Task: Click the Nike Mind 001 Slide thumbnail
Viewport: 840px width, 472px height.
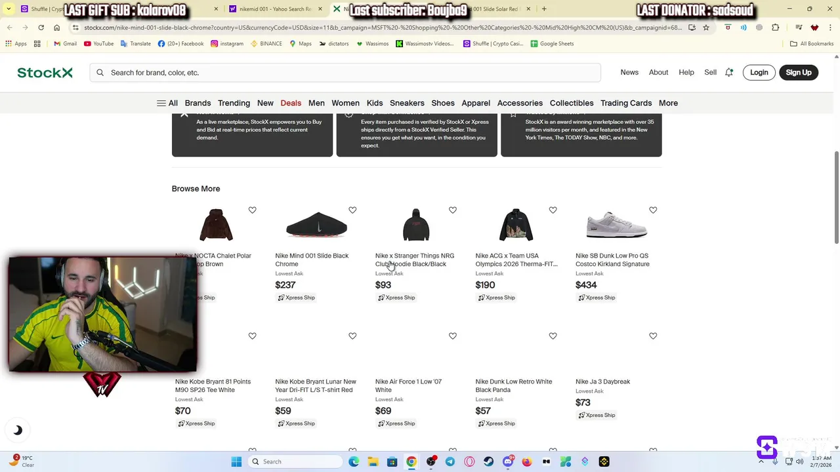Action: [x=316, y=225]
